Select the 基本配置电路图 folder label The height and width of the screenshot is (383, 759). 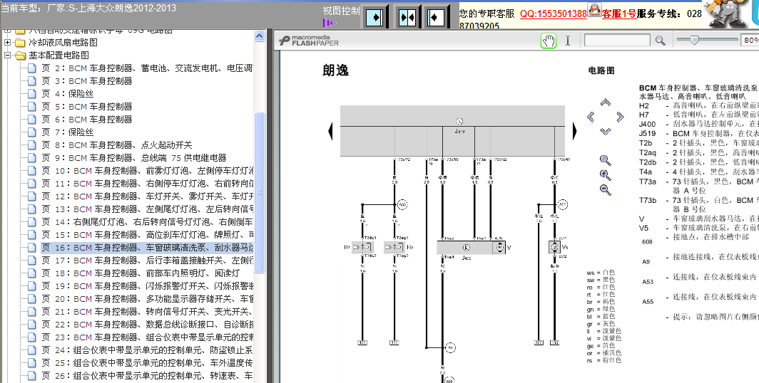(x=59, y=56)
